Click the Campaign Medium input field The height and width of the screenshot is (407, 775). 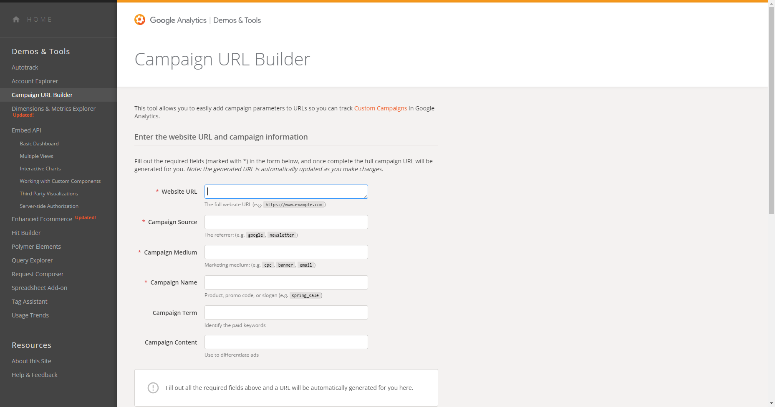[286, 252]
